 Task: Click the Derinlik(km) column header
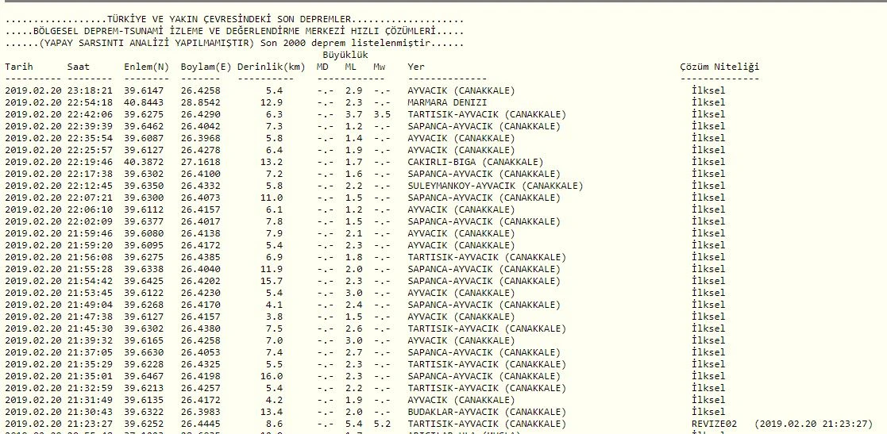(271, 67)
